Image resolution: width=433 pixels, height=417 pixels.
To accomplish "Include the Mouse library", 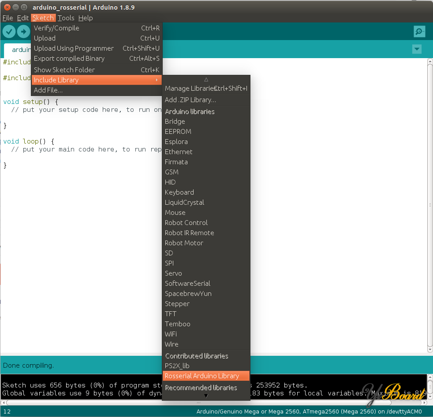I will pyautogui.click(x=206, y=213).
